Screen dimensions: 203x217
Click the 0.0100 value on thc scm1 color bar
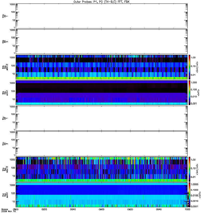pyautogui.click(x=194, y=195)
